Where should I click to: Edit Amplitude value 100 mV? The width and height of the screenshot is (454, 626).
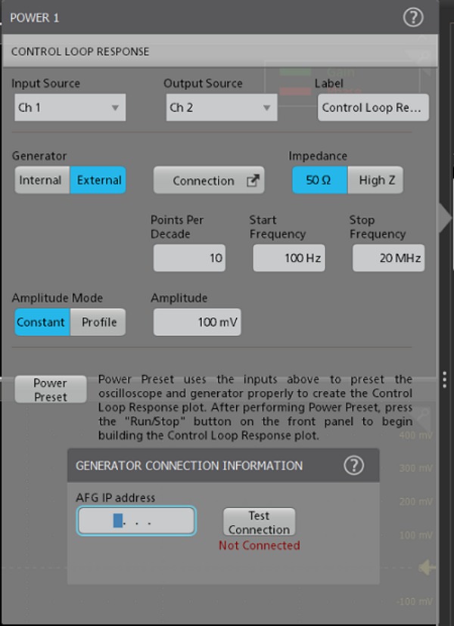[x=197, y=322]
